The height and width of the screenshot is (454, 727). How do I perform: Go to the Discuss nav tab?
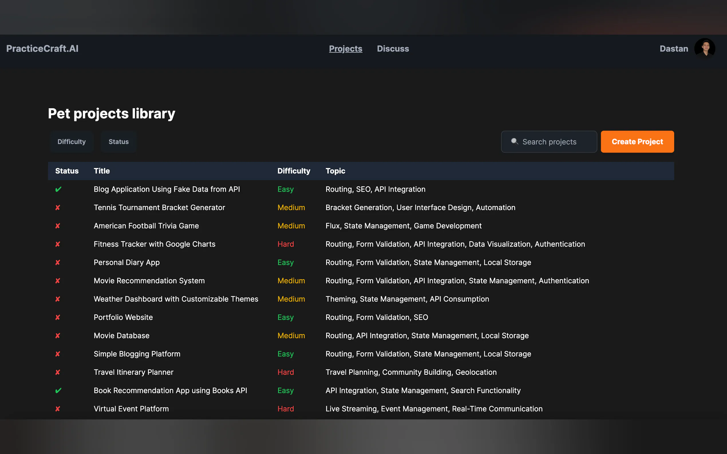tap(392, 49)
